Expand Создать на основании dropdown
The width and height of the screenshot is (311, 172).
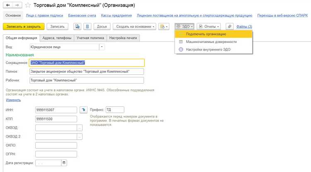134,26
